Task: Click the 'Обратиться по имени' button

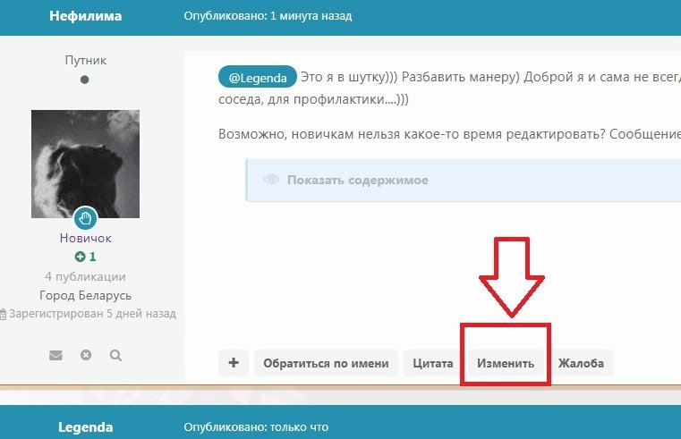Action: click(x=326, y=363)
